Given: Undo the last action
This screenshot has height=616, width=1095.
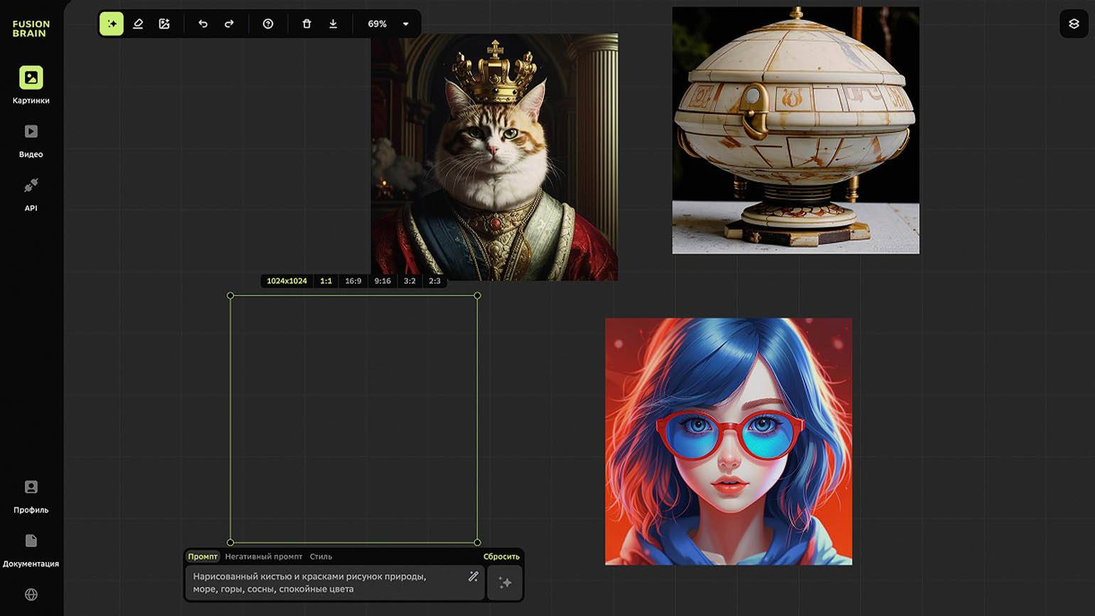Looking at the screenshot, I should (203, 24).
